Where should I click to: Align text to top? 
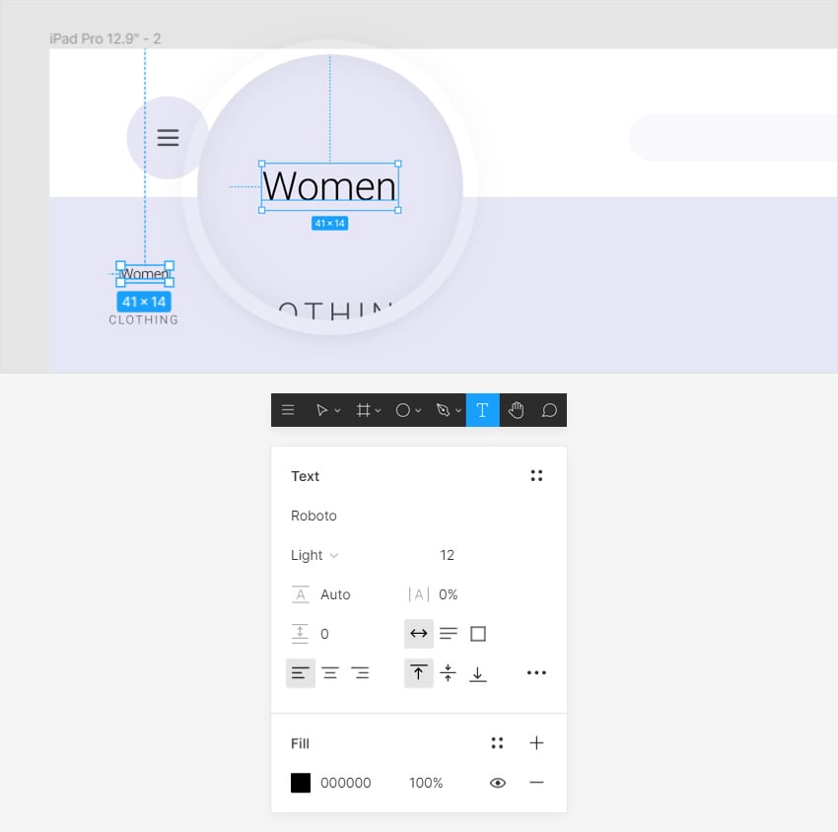tap(418, 673)
